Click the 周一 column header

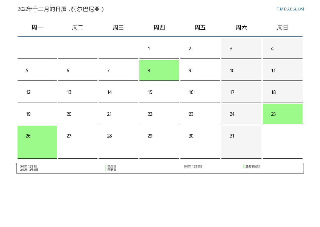click(x=37, y=27)
